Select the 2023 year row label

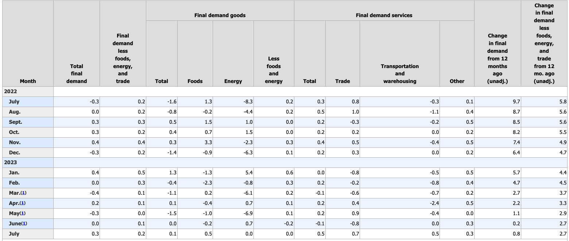click(11, 162)
